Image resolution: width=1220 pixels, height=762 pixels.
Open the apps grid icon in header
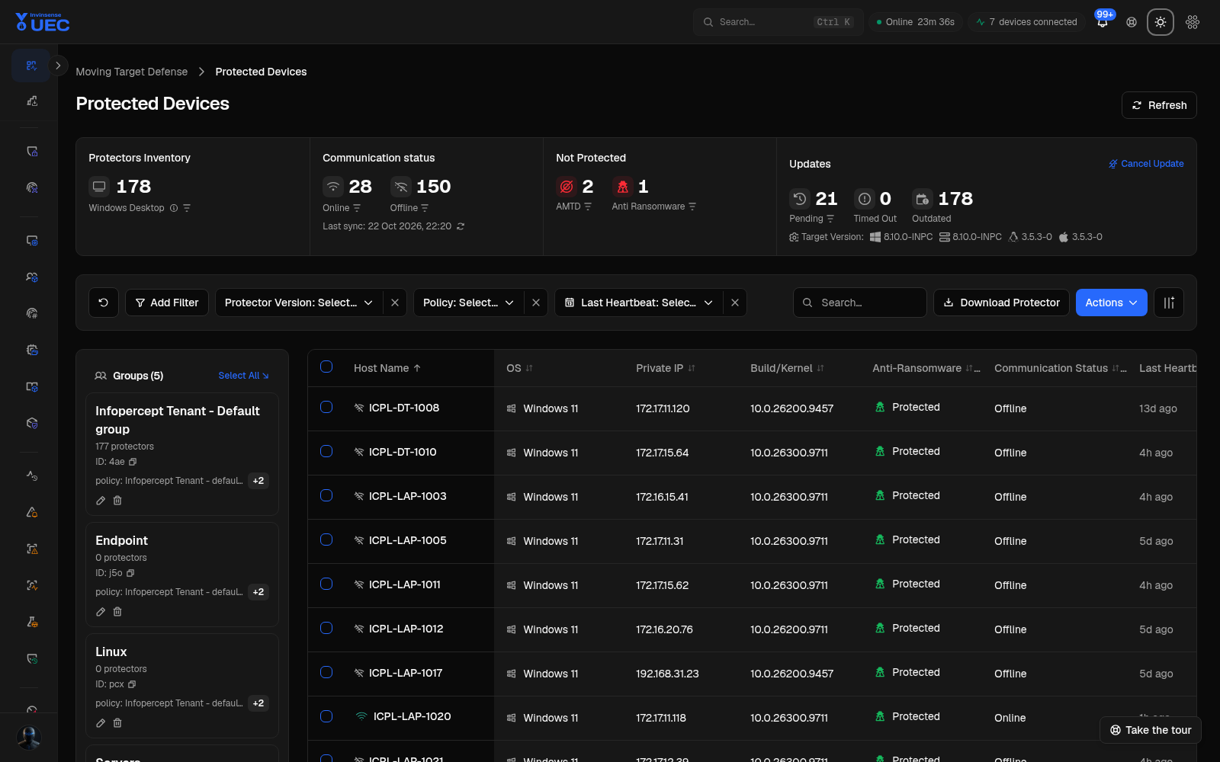coord(1193,22)
